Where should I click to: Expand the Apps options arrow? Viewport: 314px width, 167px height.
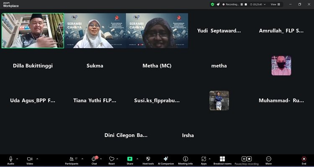click(x=209, y=159)
